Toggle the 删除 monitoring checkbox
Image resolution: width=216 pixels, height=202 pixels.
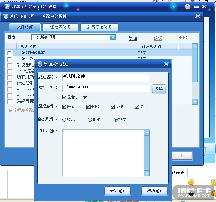[88, 107]
